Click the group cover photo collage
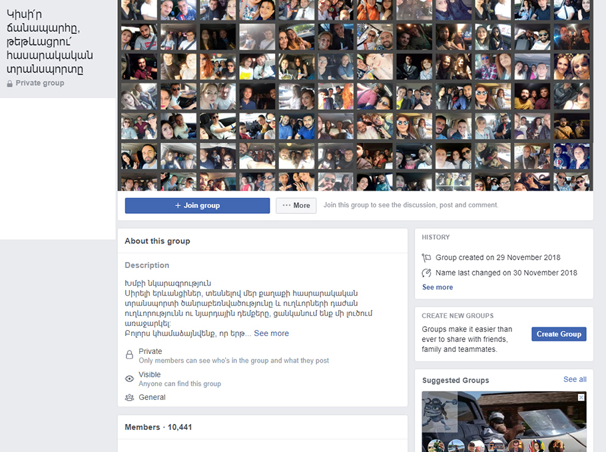Viewport: 606px width, 452px height. 355,95
